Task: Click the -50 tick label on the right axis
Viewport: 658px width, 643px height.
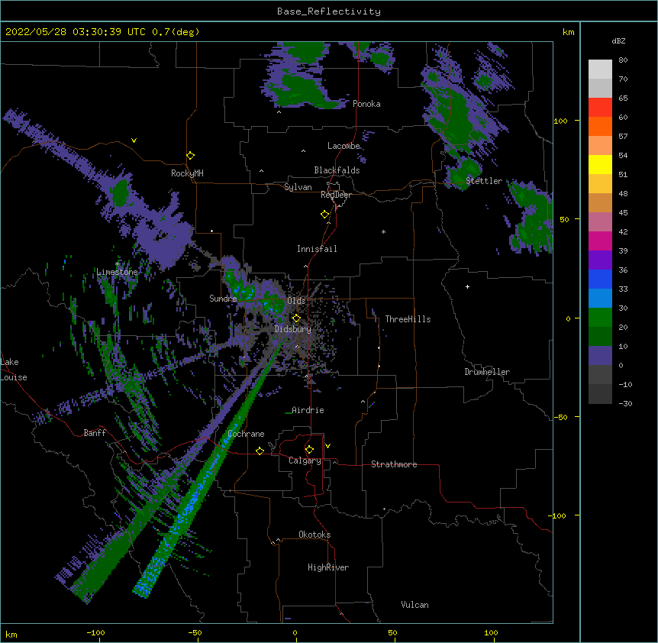Action: [560, 417]
